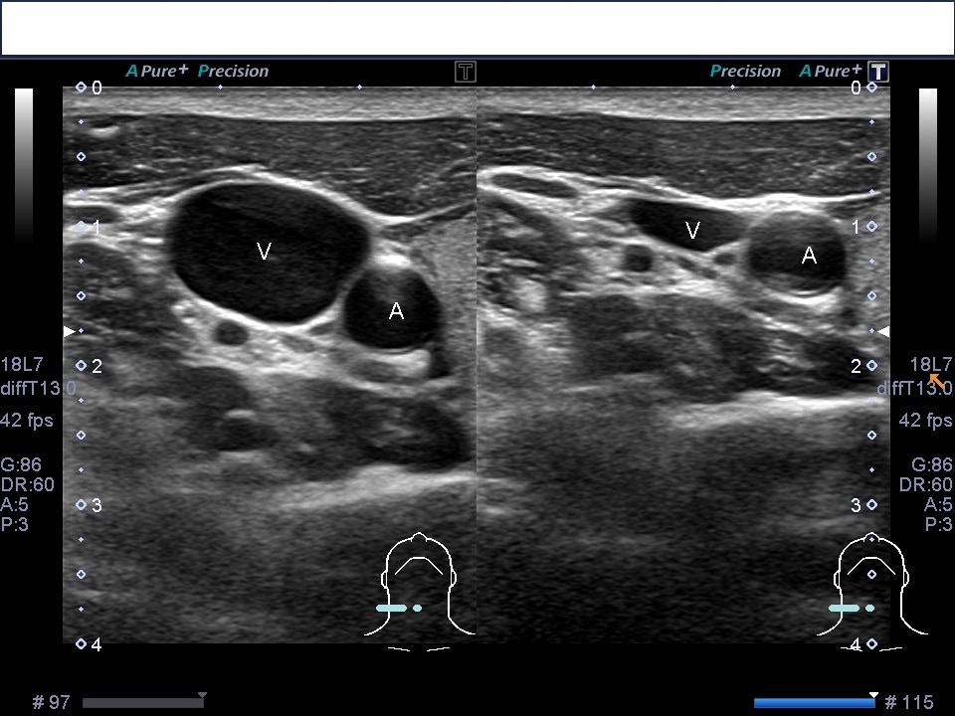The width and height of the screenshot is (955, 716).
Task: Select the V annotation in right image
Action: 692,230
